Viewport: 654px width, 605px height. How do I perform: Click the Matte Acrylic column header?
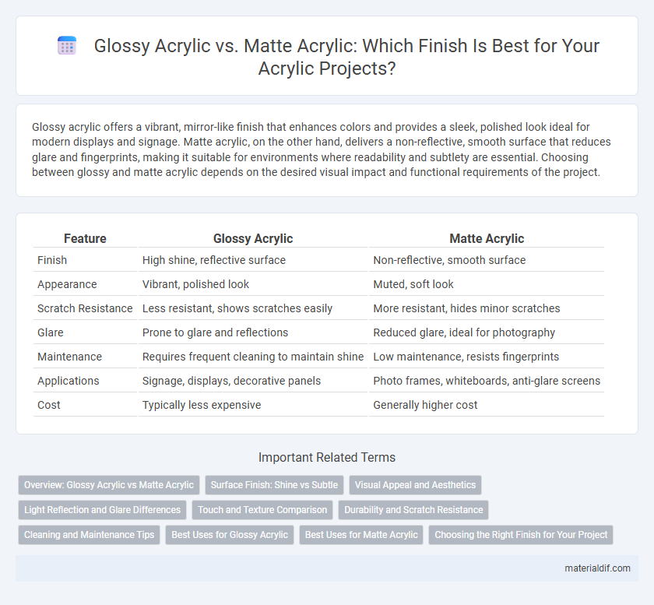[487, 238]
